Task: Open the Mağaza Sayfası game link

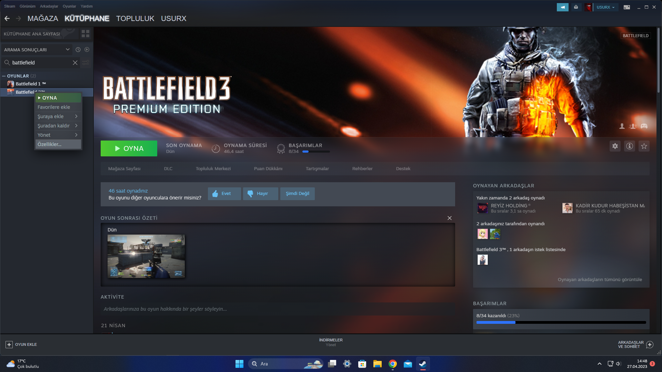Action: pyautogui.click(x=124, y=169)
